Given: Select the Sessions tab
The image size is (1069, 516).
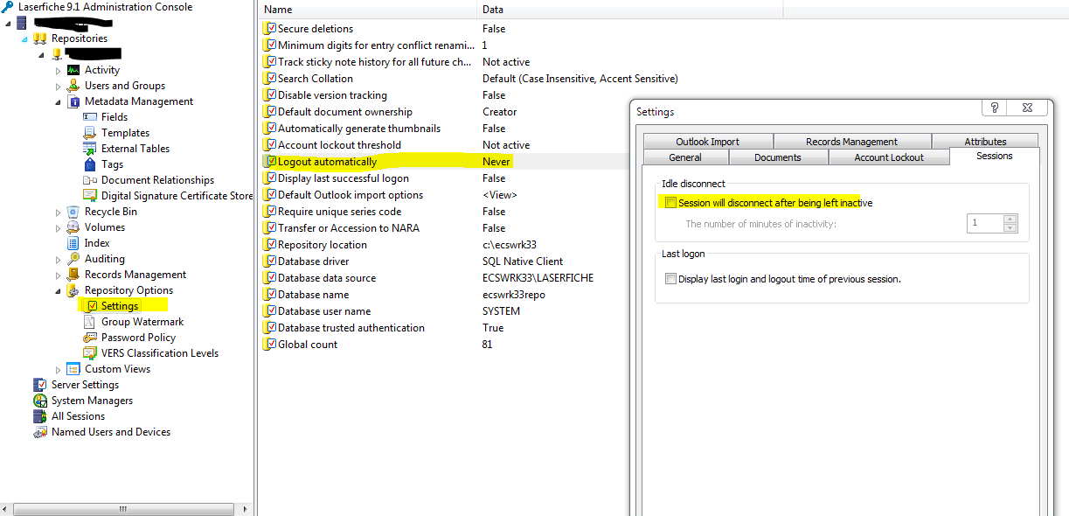Looking at the screenshot, I should [x=995, y=156].
